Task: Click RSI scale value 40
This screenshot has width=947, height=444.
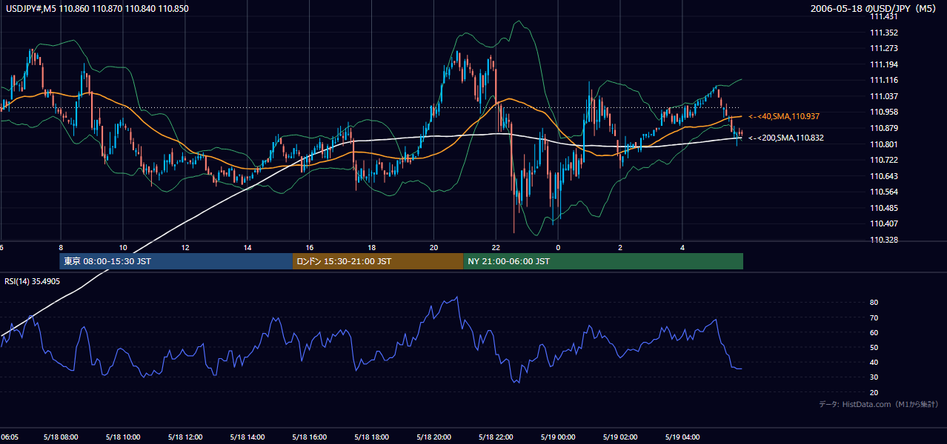Action: coord(874,362)
